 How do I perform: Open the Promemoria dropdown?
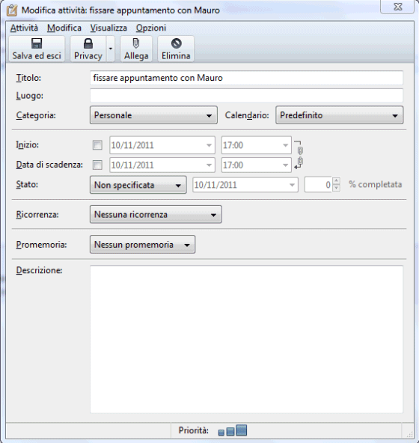tap(142, 245)
